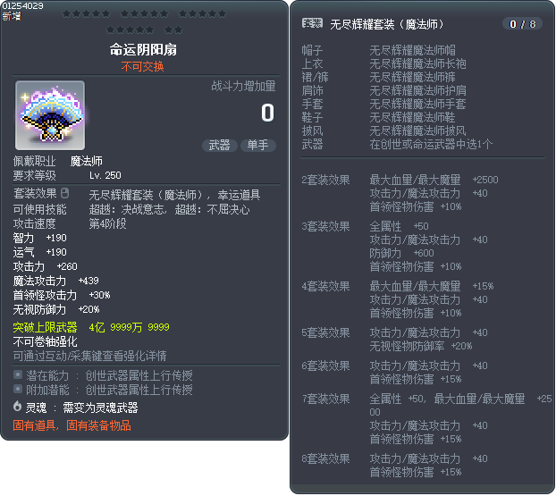
Task: Click the 2套装效果 label
Action: point(325,180)
